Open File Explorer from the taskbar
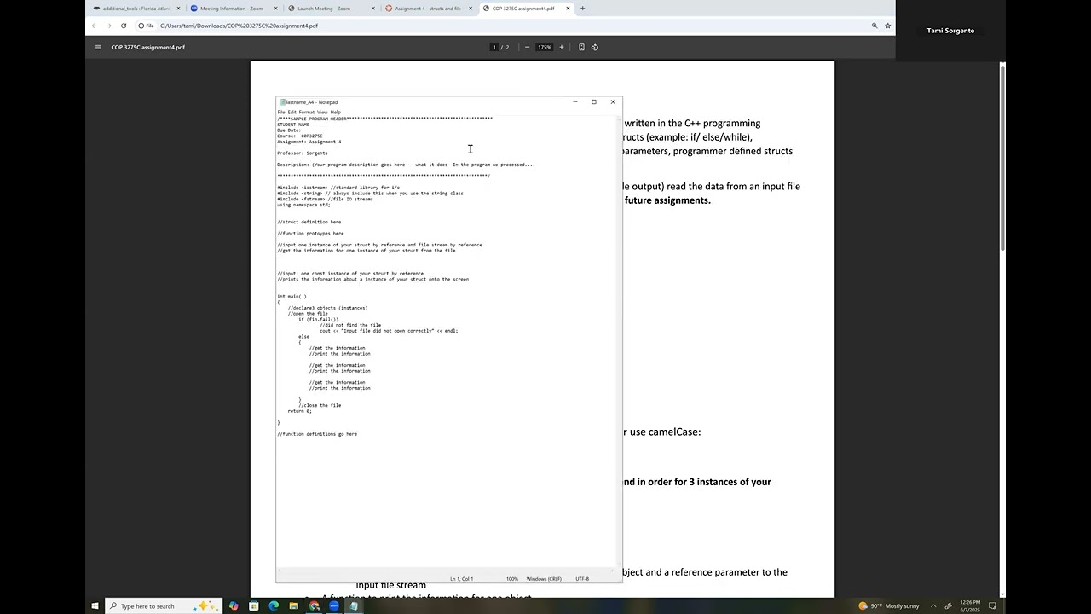The image size is (1091, 614). 294,606
